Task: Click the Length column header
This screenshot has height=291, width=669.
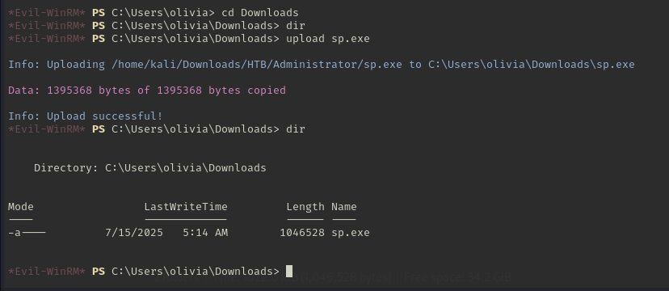Action: click(x=305, y=207)
